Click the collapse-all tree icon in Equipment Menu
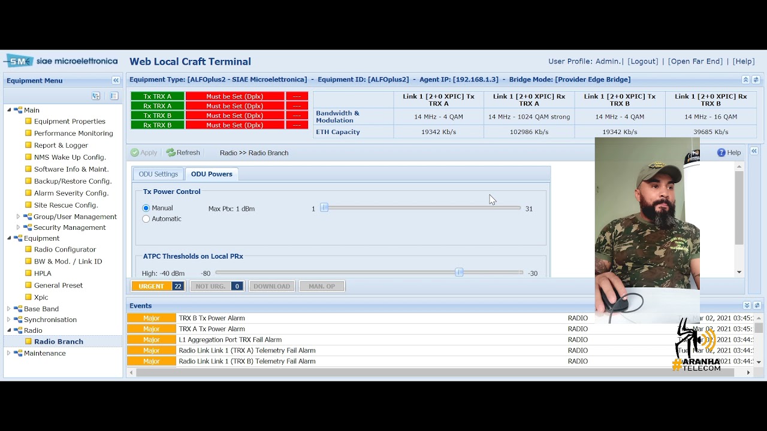Viewport: 767px width, 431px height. tap(114, 96)
